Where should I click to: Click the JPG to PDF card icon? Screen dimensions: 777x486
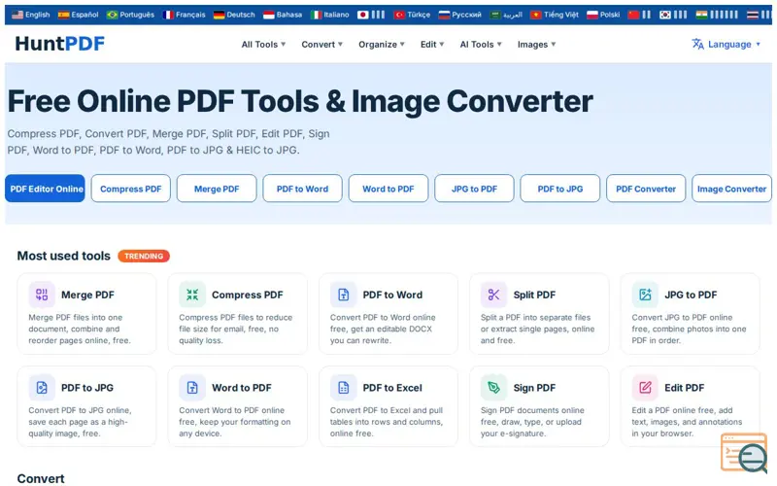[645, 295]
